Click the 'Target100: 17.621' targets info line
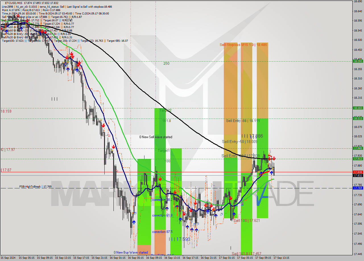Image resolution: width=364 pixels, height=261 pixels. pos(65,41)
